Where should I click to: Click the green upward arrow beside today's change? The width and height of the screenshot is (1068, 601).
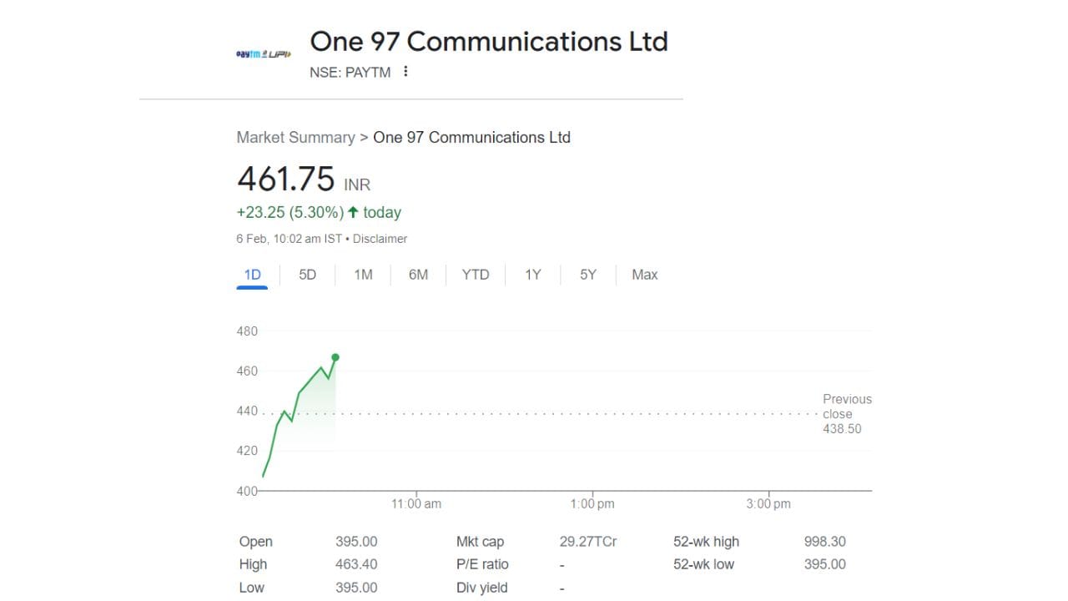[x=354, y=212]
